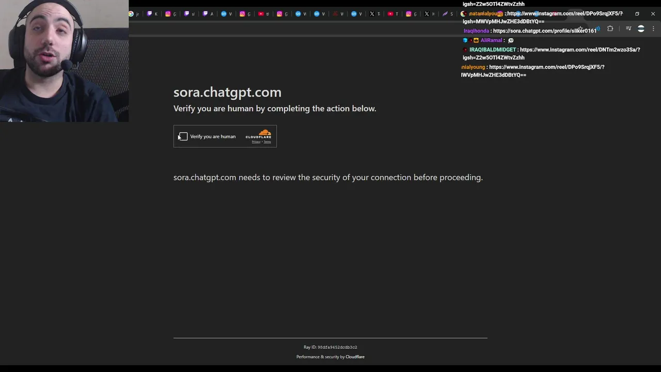Click the 'Verify you are human by completing' instruction text

point(275,109)
